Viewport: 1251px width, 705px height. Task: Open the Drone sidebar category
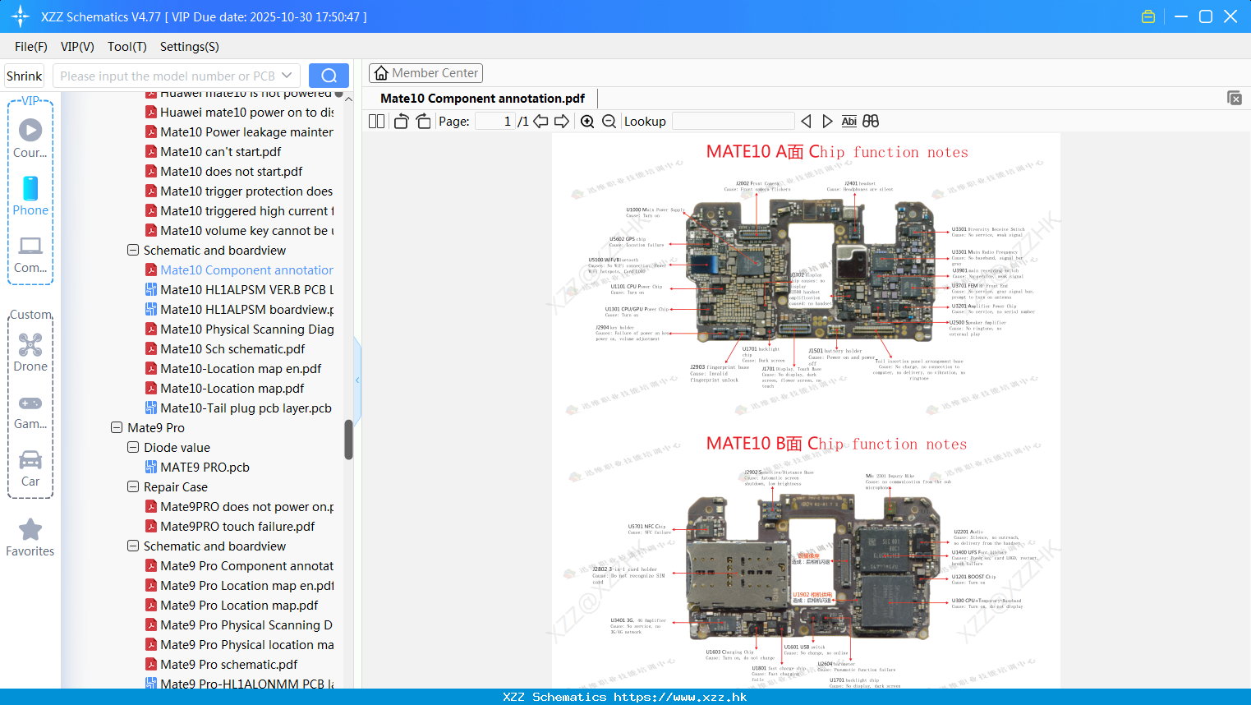(x=30, y=352)
